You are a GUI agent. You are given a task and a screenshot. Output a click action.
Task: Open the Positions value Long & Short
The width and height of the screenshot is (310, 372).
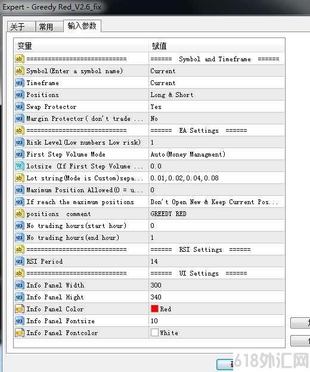(x=216, y=95)
